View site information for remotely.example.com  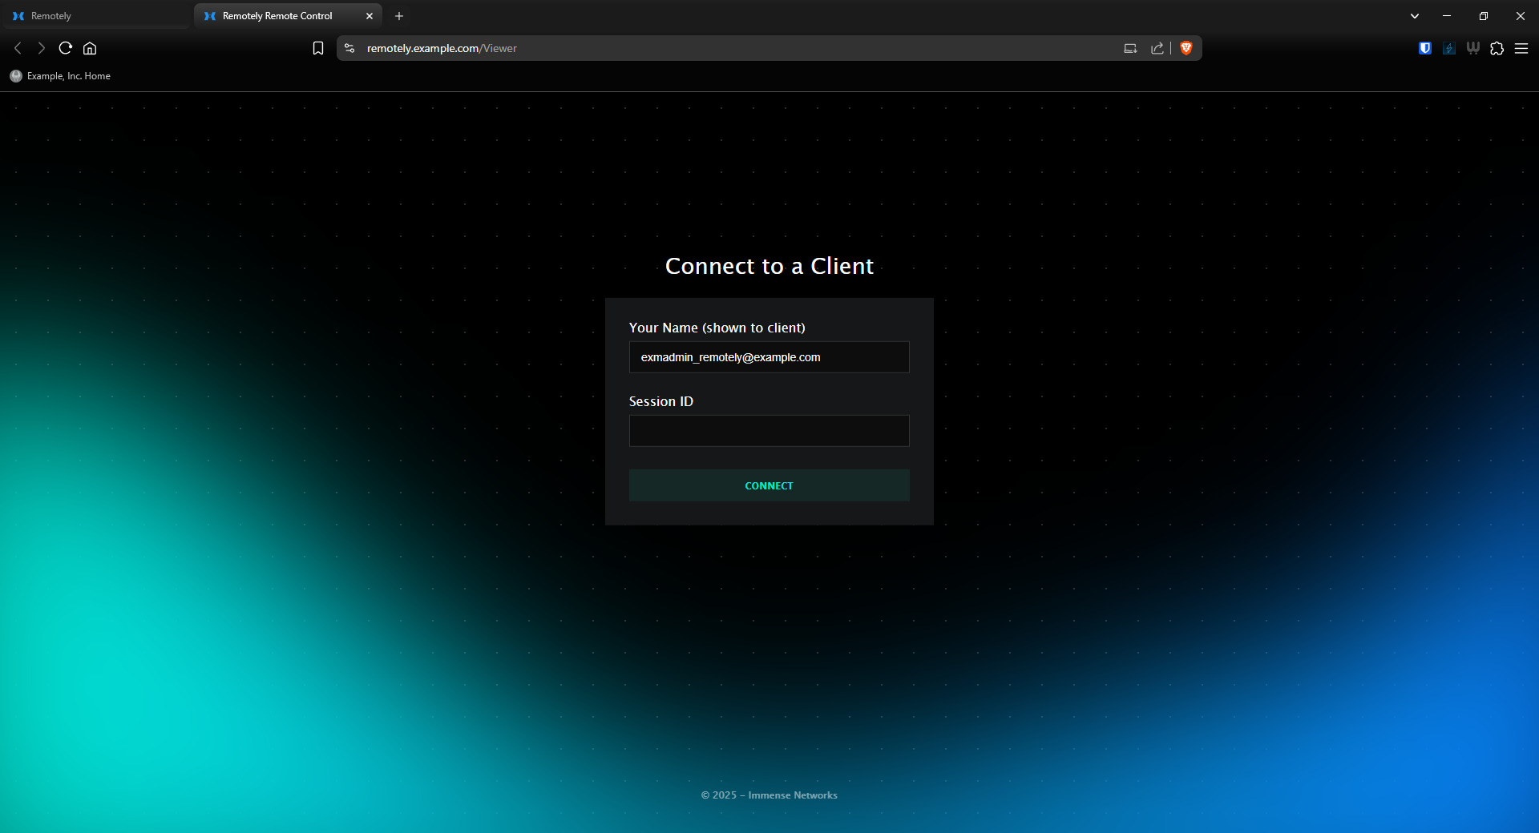(349, 48)
